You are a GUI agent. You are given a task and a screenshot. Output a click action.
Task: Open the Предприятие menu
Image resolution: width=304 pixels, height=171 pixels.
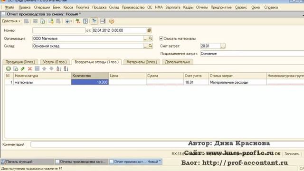221,8
